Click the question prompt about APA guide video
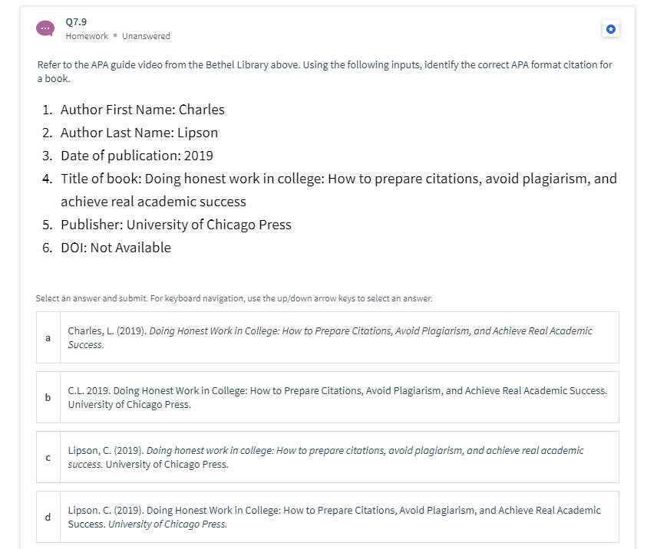Image resolution: width=657 pixels, height=549 pixels. coord(325,71)
